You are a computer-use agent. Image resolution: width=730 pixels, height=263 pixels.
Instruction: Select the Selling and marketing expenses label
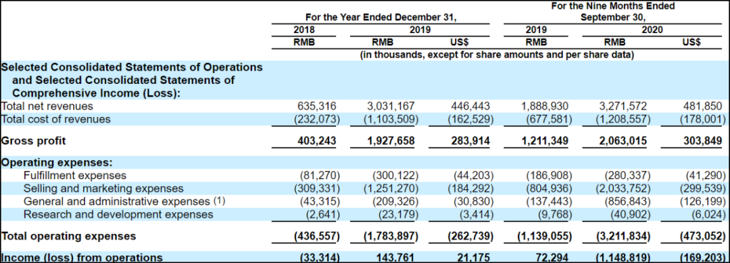click(103, 189)
